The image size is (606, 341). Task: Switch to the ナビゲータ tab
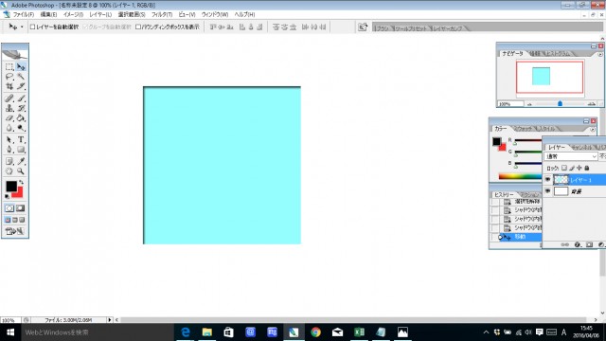click(512, 53)
